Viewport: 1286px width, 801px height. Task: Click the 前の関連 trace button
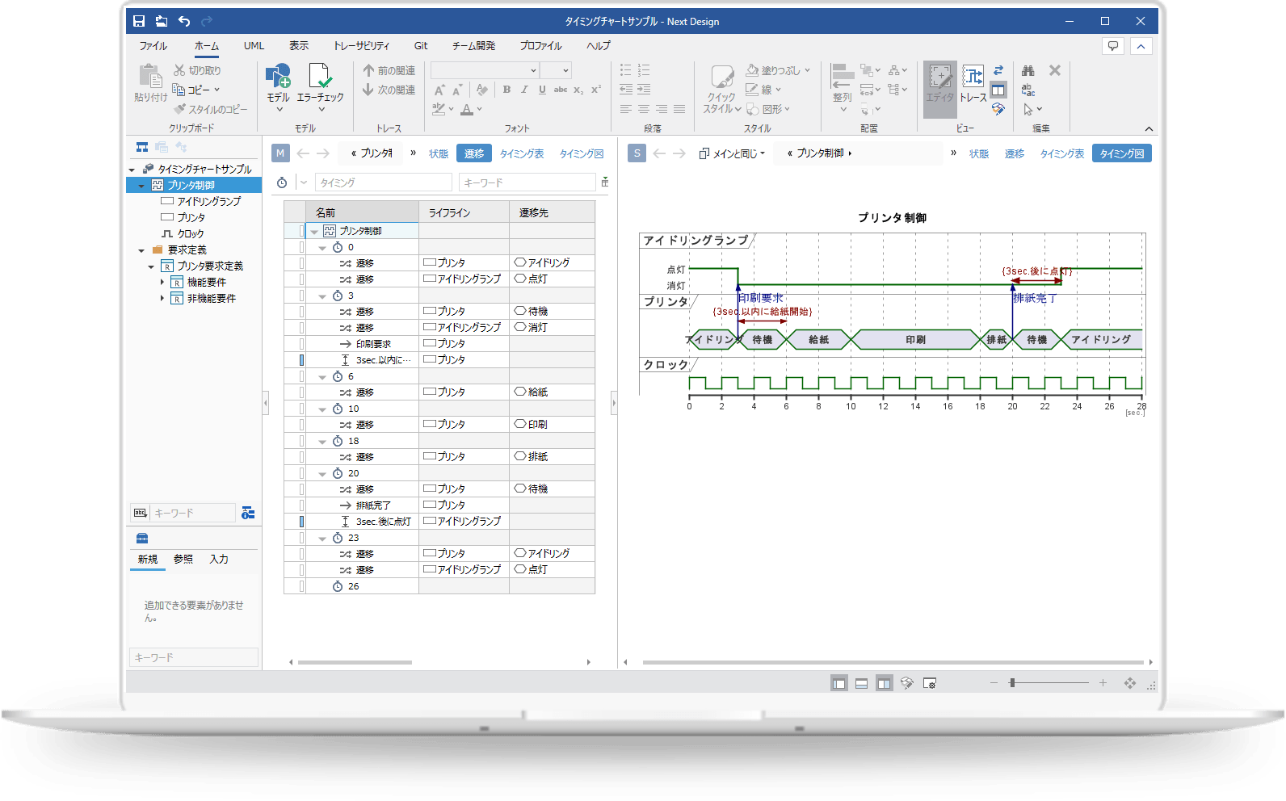[x=389, y=71]
